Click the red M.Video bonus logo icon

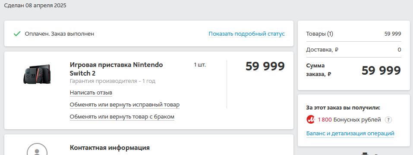coord(311,120)
